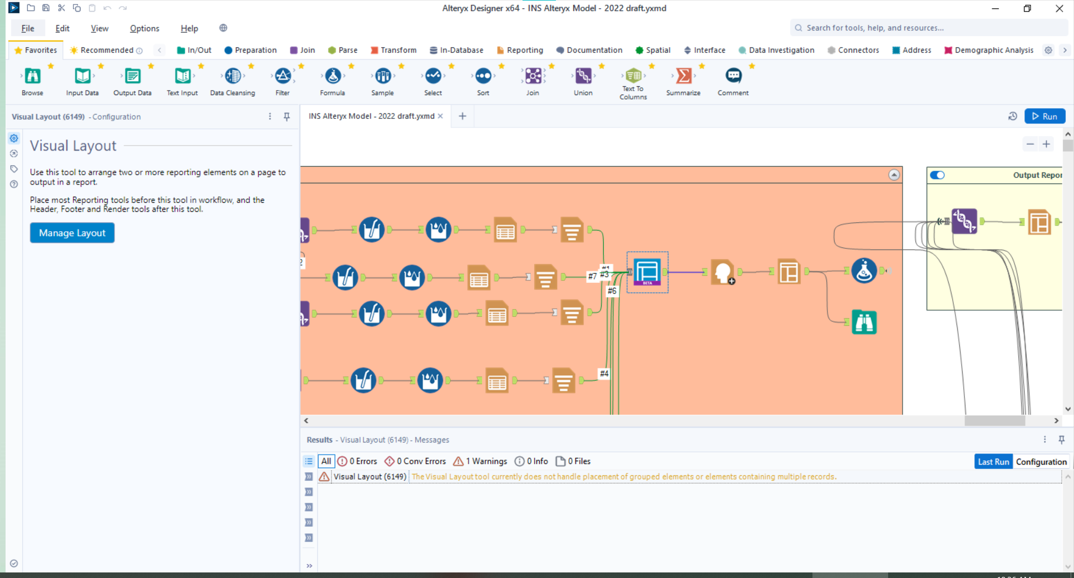The height and width of the screenshot is (578, 1074).
Task: Run the workflow
Action: pos(1045,116)
